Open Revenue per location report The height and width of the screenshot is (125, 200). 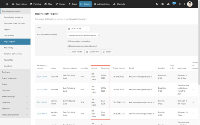coord(13,54)
